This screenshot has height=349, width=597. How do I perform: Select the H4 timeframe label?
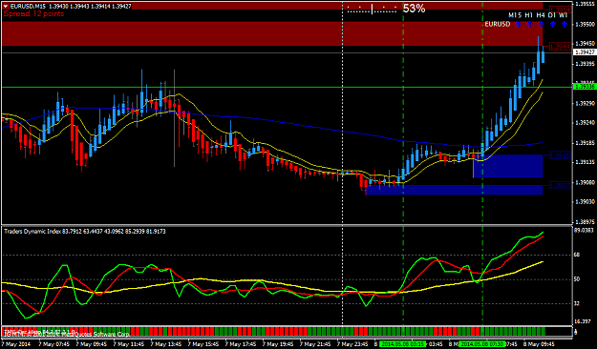click(541, 15)
